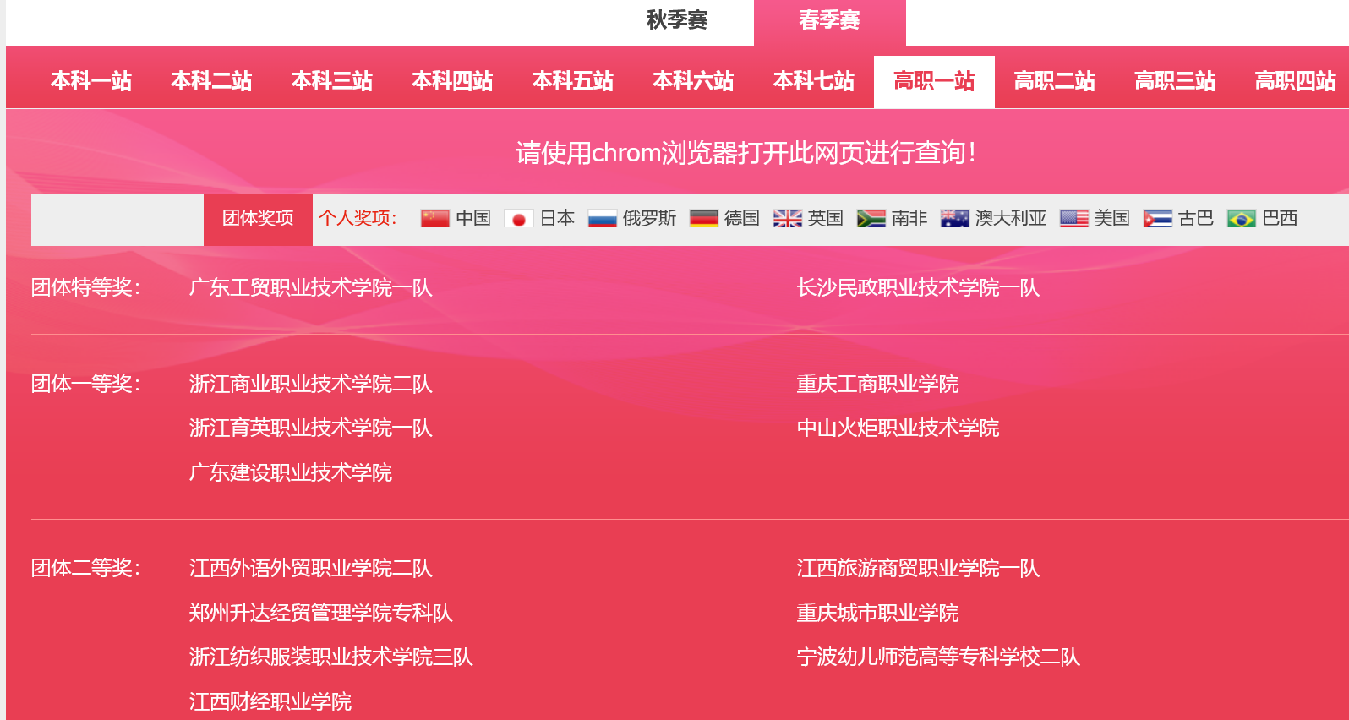Open the 本科七站 tab
The width and height of the screenshot is (1349, 720).
[814, 81]
